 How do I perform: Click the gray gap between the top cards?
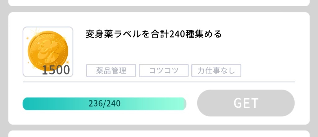159,9
